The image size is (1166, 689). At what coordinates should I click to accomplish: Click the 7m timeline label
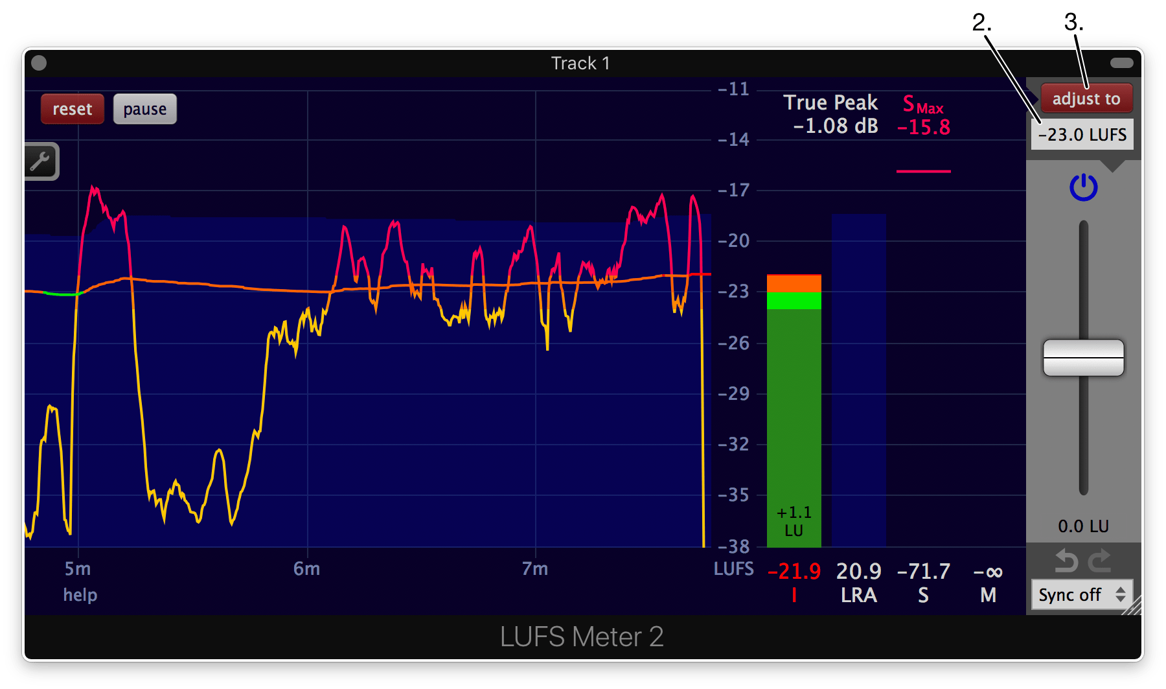coord(535,568)
